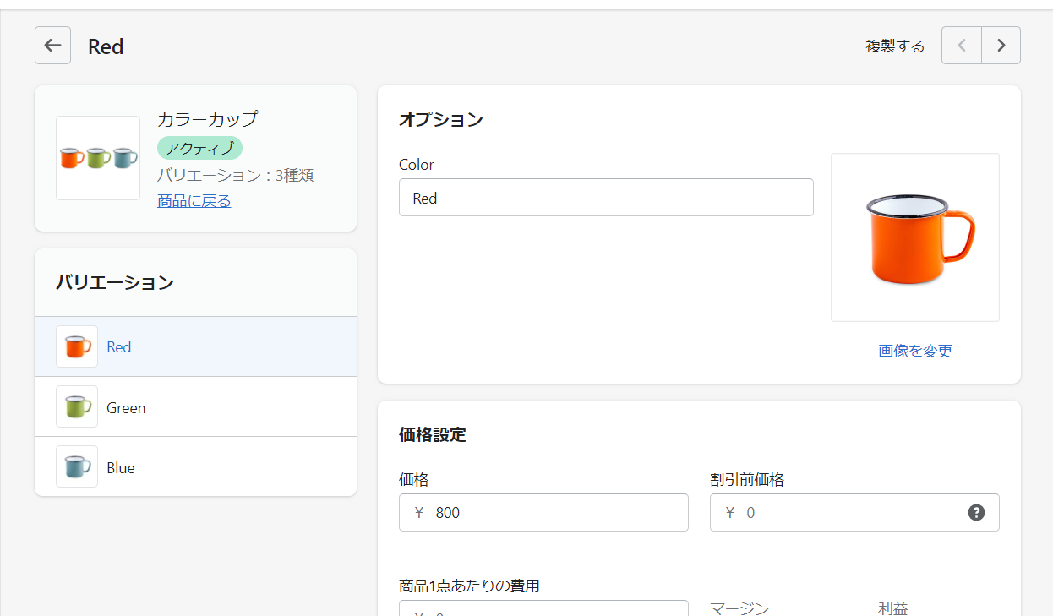This screenshot has width=1053, height=616.
Task: Click the Blue variant mug thumbnail
Action: pyautogui.click(x=77, y=467)
